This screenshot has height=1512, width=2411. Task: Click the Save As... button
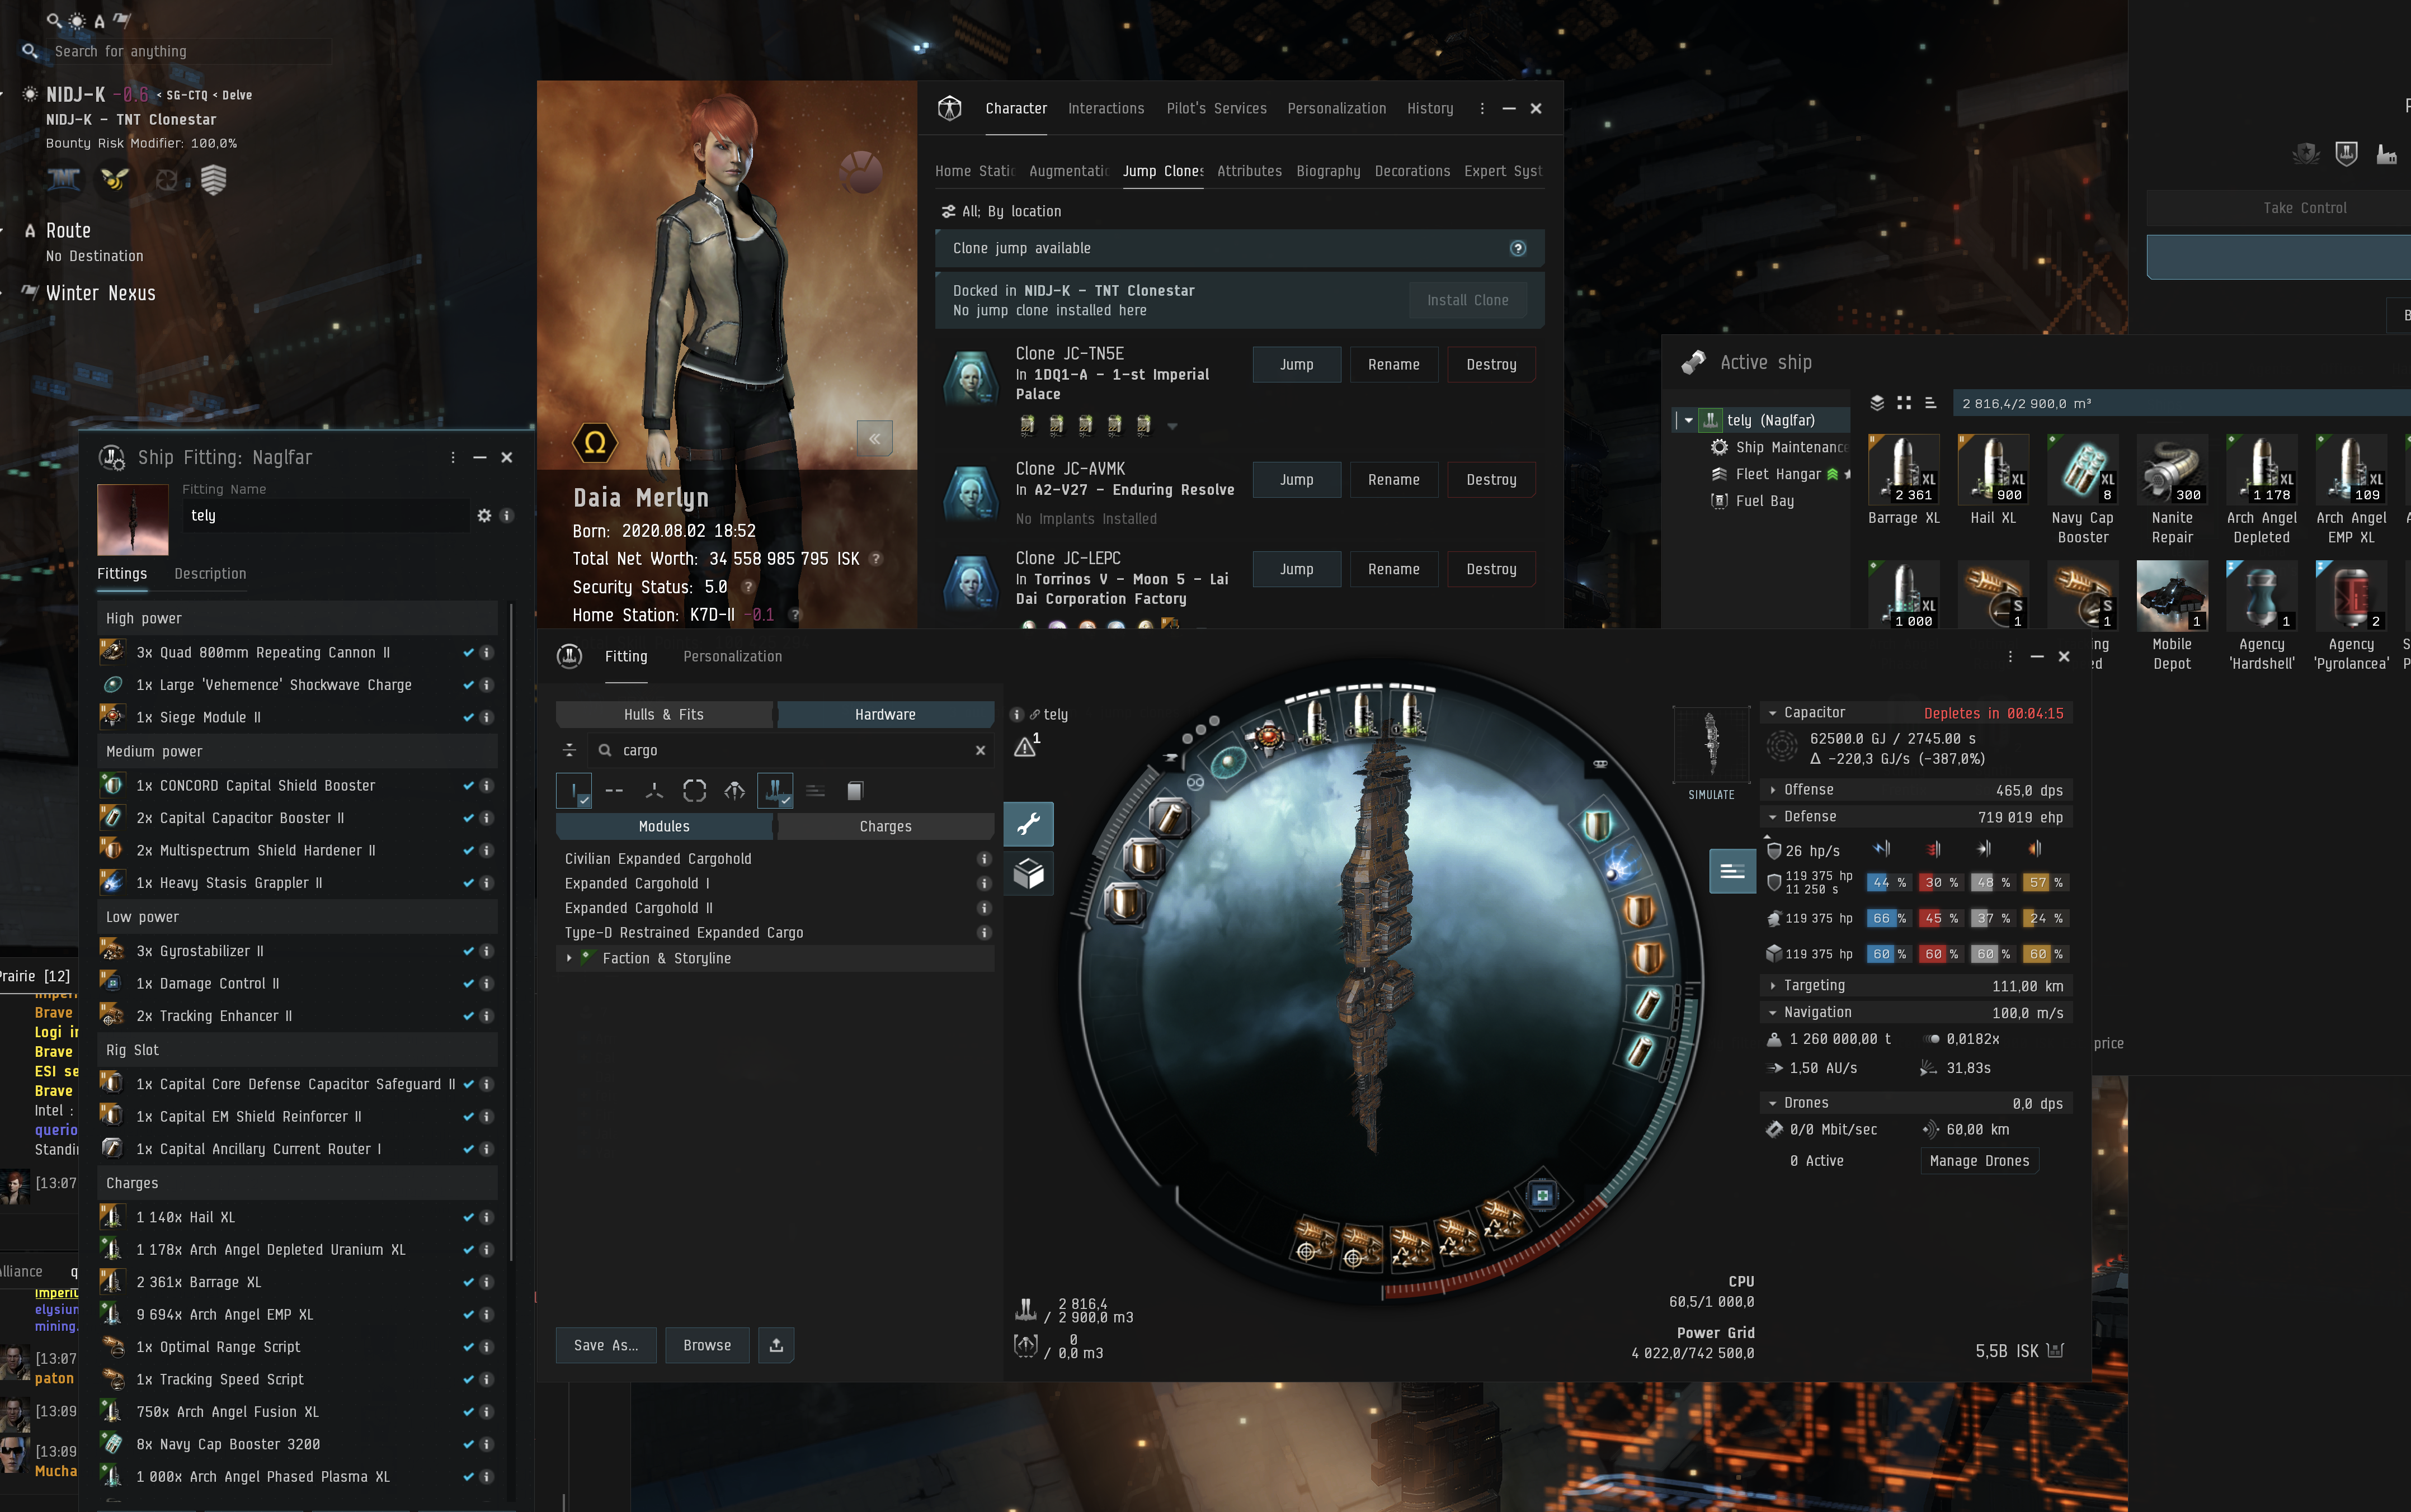pos(605,1345)
